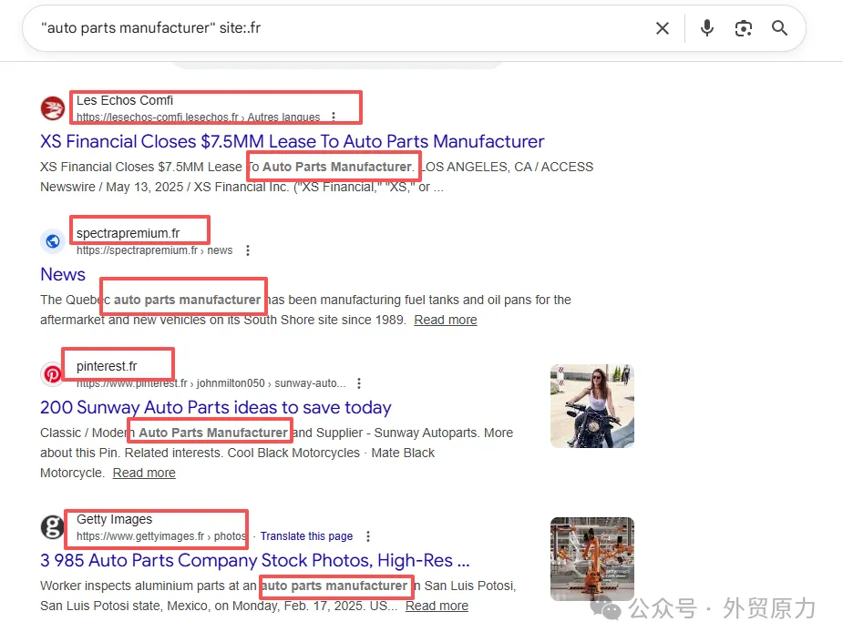843x642 pixels.
Task: Open Auto Parts Company Stock Photos result
Action: pos(255,560)
